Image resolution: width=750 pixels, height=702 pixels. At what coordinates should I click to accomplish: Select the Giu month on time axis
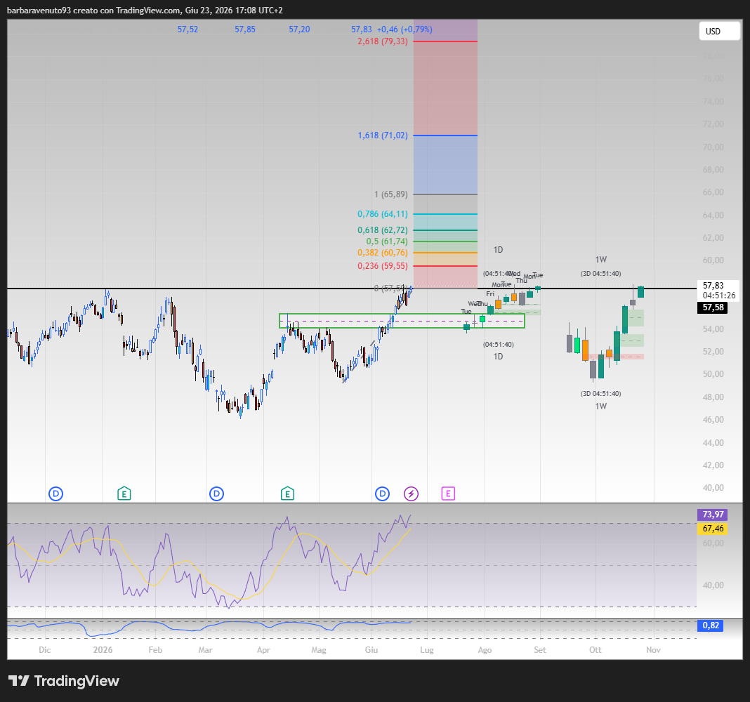click(x=371, y=650)
